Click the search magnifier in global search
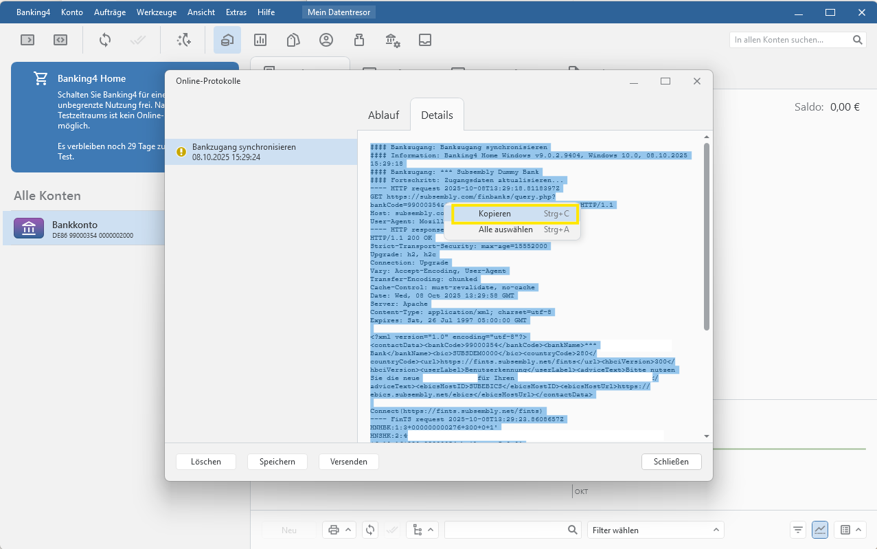 (x=858, y=40)
